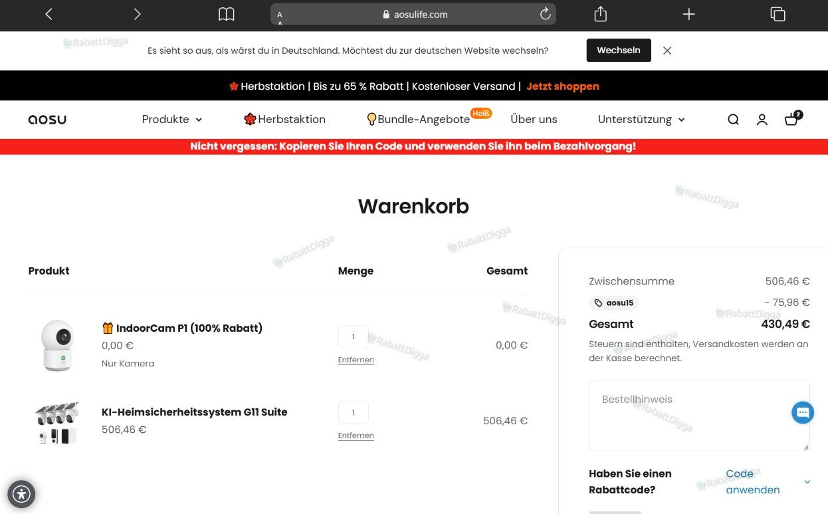Viewport: 828px width, 514px height.
Task: Tap the text size AA icon
Action: tap(280, 16)
